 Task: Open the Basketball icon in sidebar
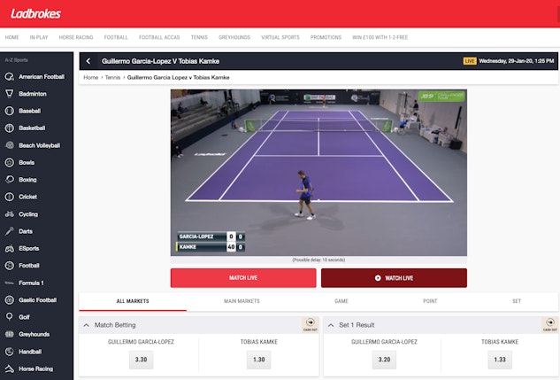(x=10, y=128)
